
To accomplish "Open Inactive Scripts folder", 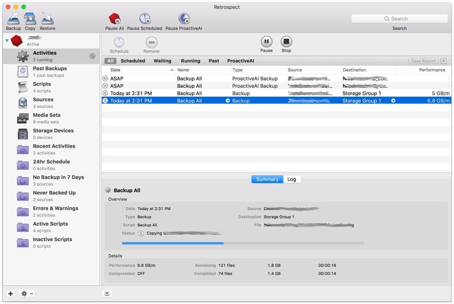I will (x=51, y=243).
